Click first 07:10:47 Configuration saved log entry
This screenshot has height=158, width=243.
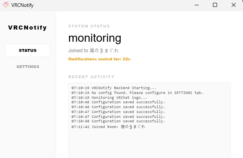(x=118, y=112)
